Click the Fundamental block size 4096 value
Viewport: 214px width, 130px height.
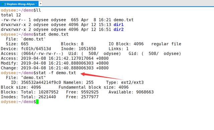pos(123,87)
